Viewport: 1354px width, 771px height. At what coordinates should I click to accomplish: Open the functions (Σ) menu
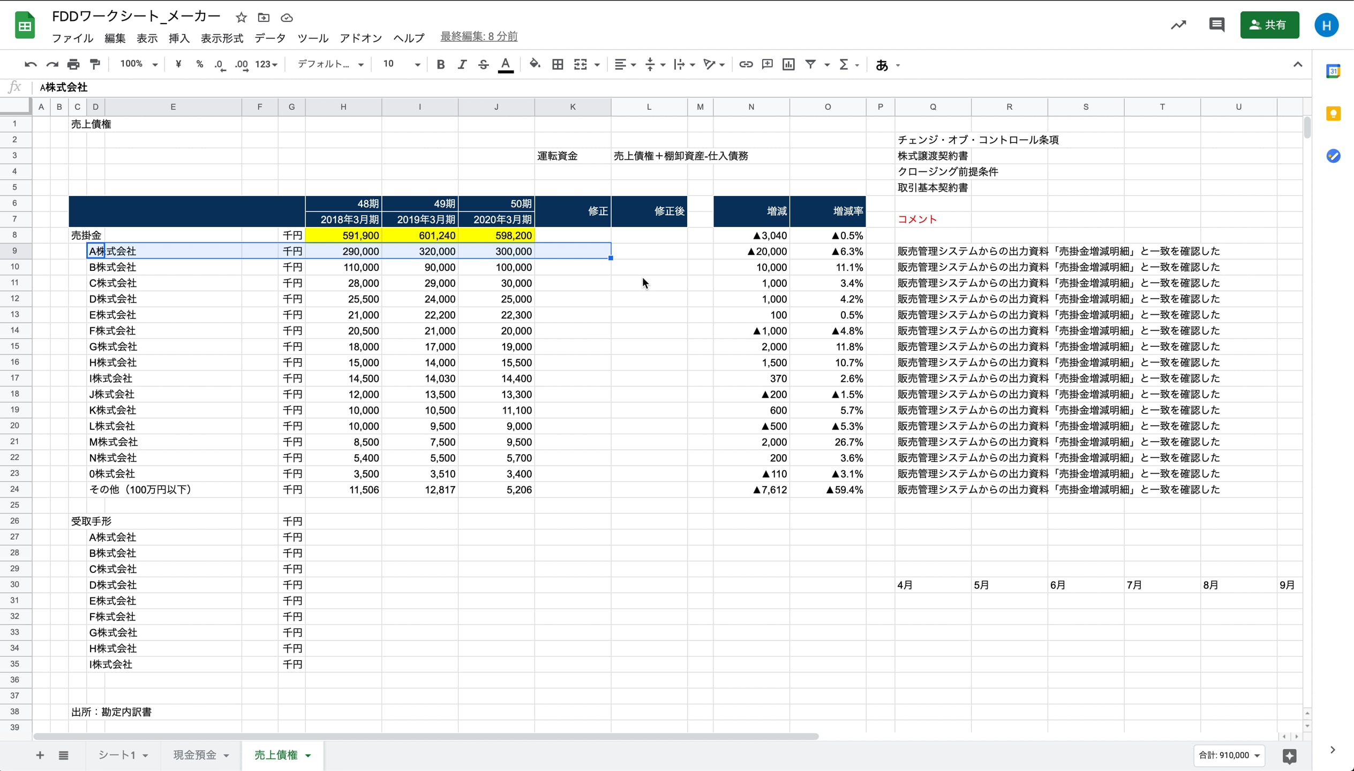click(845, 64)
